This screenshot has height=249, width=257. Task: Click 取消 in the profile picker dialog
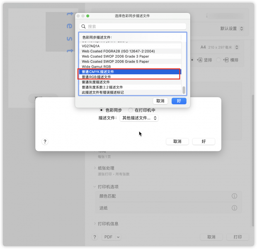click(x=160, y=101)
